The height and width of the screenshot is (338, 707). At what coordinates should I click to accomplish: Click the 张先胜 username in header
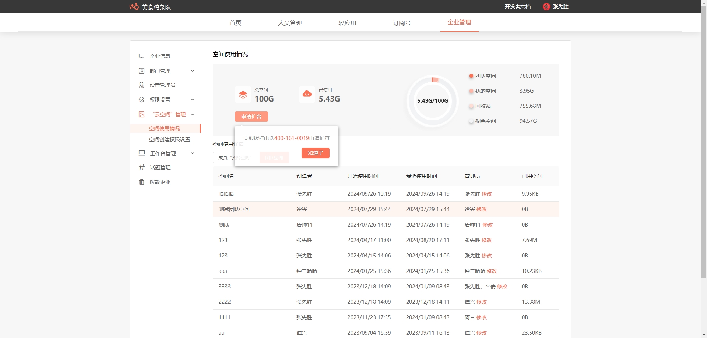click(x=560, y=7)
